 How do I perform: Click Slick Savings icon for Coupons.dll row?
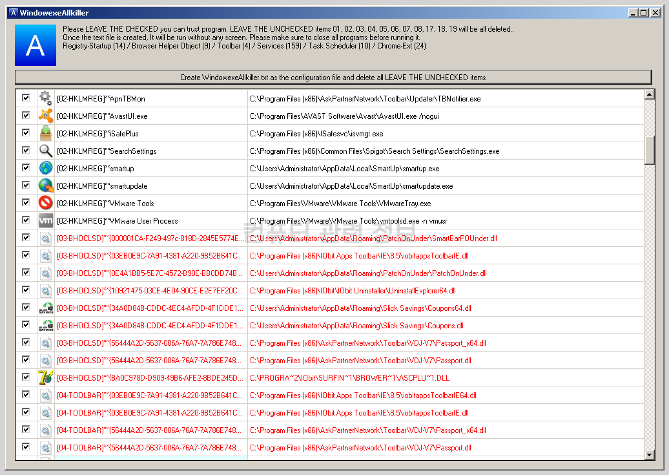click(x=46, y=326)
